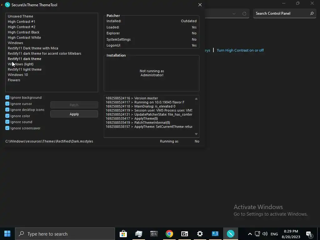Image resolution: width=320 pixels, height=240 pixels.
Task: Refresh the Control Panel address bar
Action: click(x=244, y=14)
